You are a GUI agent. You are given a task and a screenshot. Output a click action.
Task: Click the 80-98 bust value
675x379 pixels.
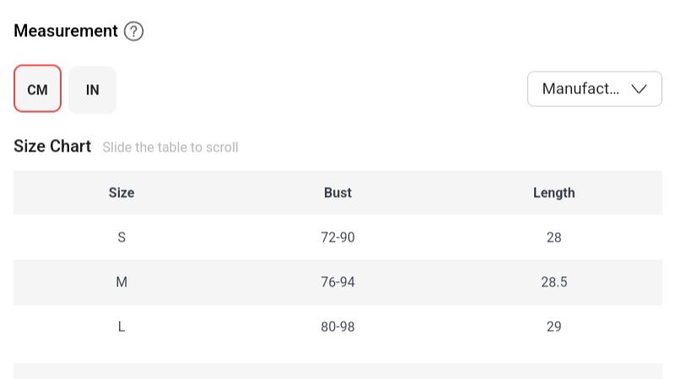point(337,327)
